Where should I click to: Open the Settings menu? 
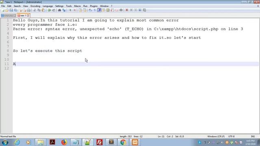coord(59,6)
